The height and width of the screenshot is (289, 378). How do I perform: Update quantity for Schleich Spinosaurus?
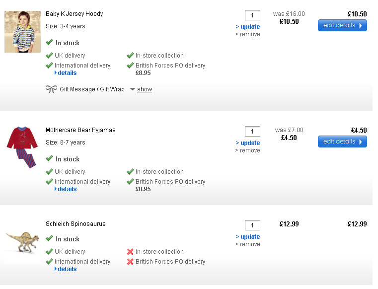(248, 237)
